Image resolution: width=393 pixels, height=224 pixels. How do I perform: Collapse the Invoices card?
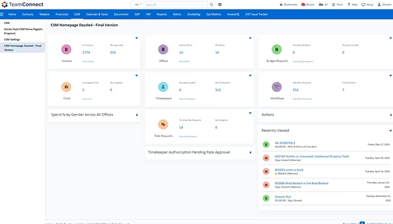point(136,38)
